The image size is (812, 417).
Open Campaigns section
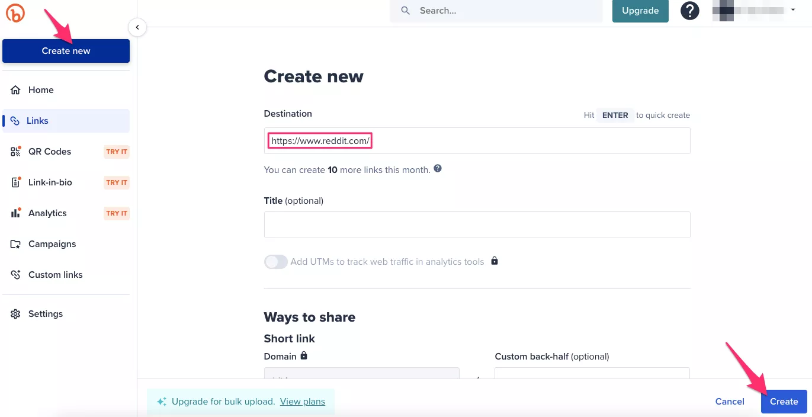(66, 244)
